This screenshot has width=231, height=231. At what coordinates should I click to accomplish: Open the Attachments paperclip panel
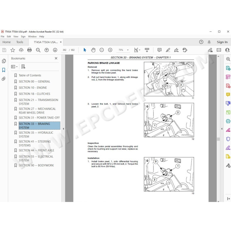pyautogui.click(x=4, y=79)
